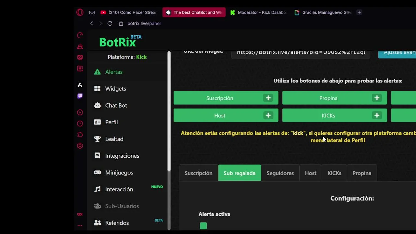Open Ajustes avanzados button
Screen dimensions: 416x234
click(397, 54)
